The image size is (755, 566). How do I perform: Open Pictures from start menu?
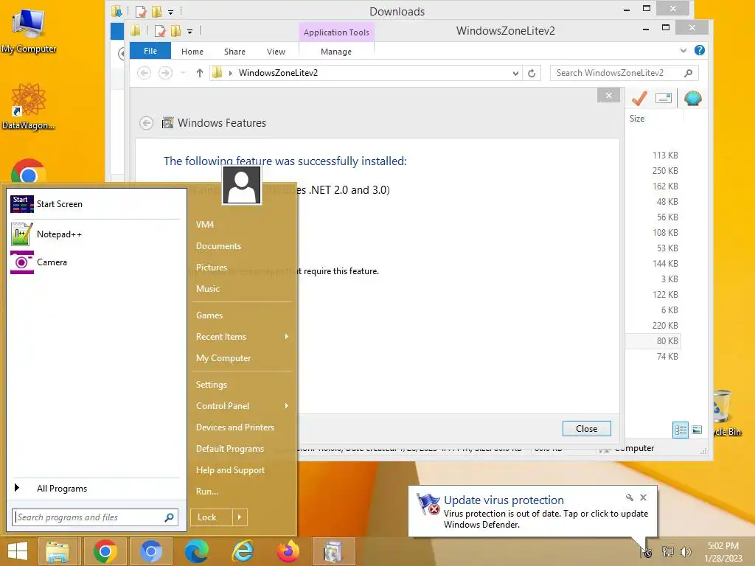click(x=212, y=268)
